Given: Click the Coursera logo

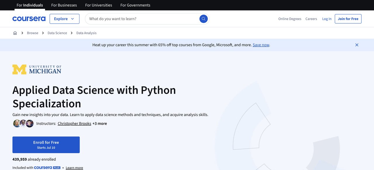Looking at the screenshot, I should point(29,19).
